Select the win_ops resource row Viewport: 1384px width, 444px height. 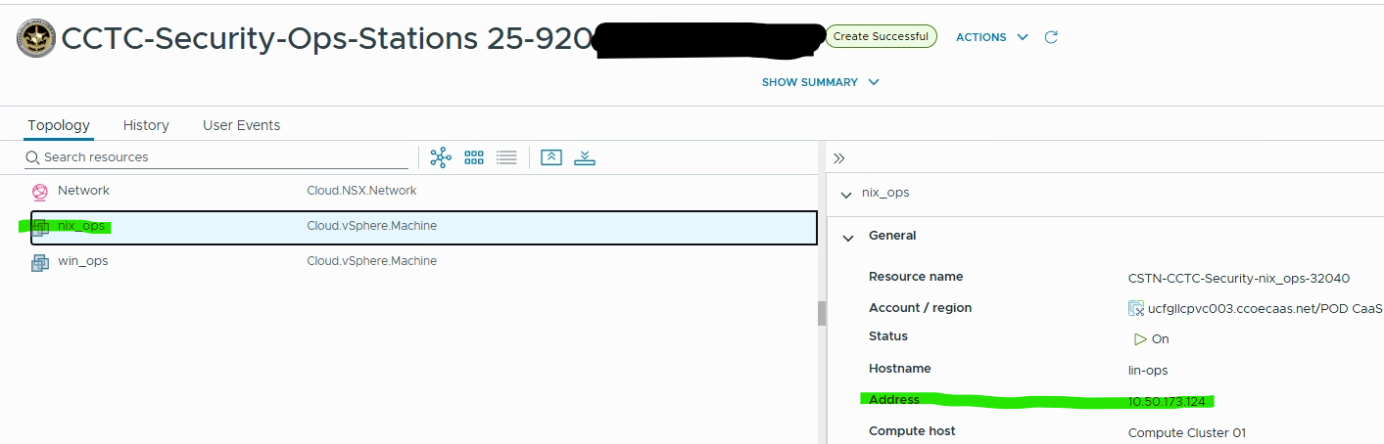(x=423, y=262)
